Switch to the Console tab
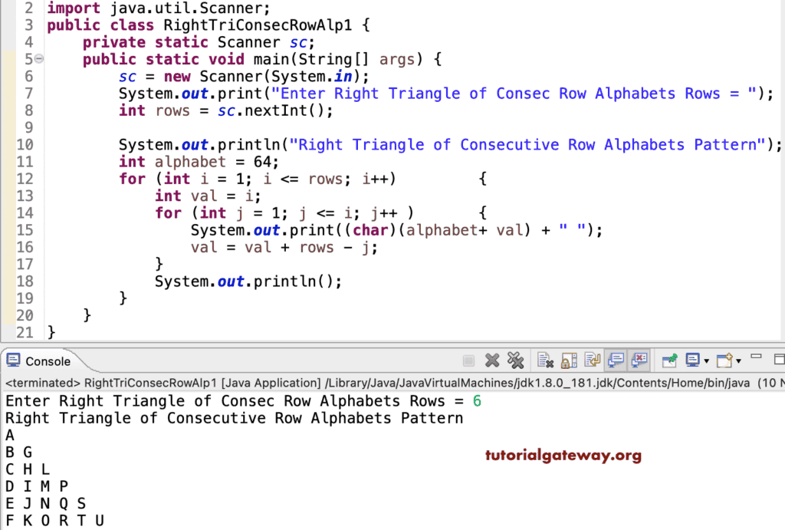 (46, 360)
